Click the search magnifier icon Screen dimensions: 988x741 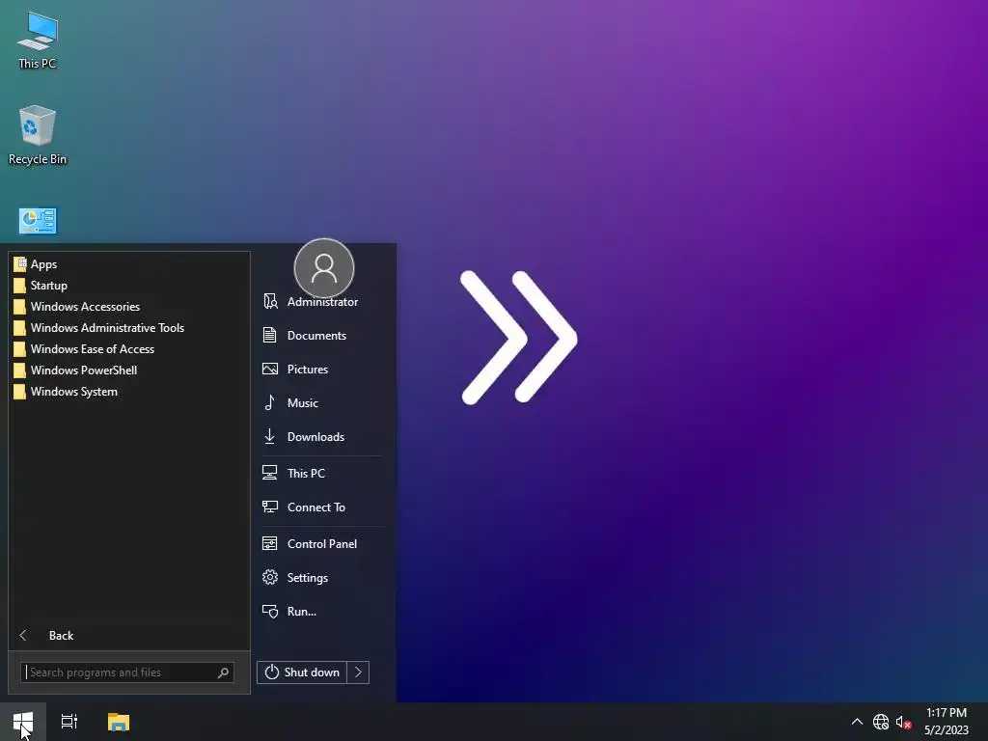tap(223, 672)
